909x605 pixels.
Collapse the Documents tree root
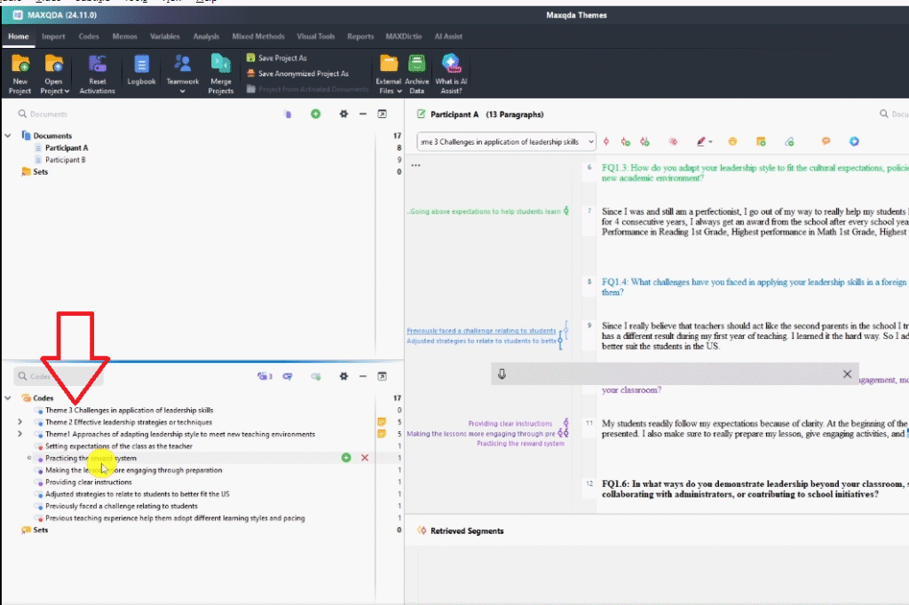point(8,136)
